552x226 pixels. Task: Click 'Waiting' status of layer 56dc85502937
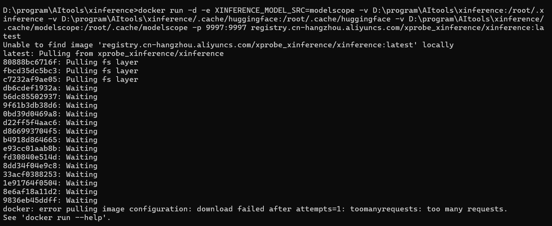coord(82,97)
